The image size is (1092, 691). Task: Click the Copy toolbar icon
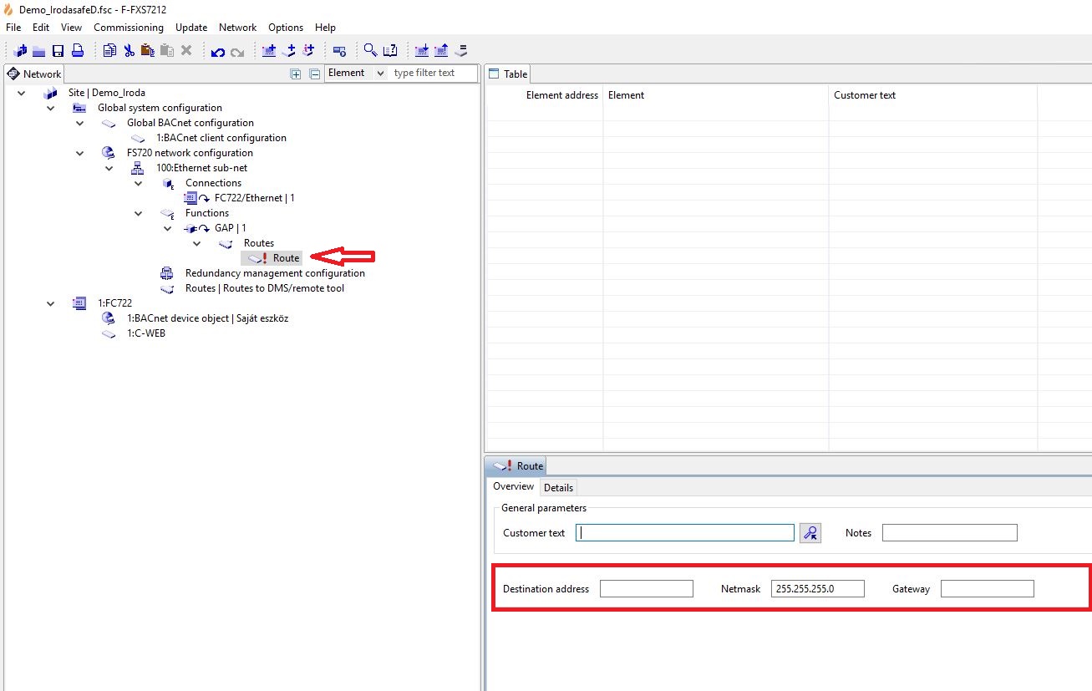[109, 51]
